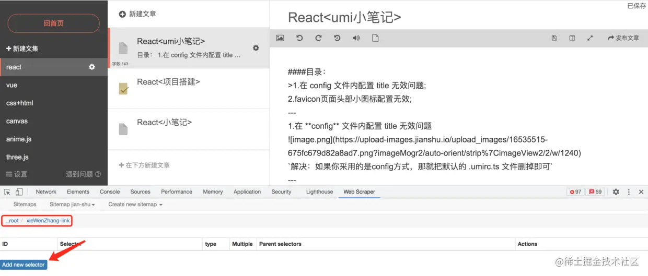Click the Multiple column header
Screen dimensions: 648x276
pyautogui.click(x=242, y=244)
